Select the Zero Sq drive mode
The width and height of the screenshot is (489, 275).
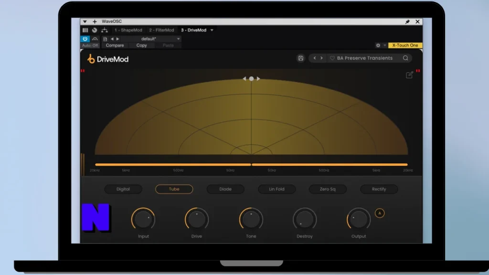point(328,189)
